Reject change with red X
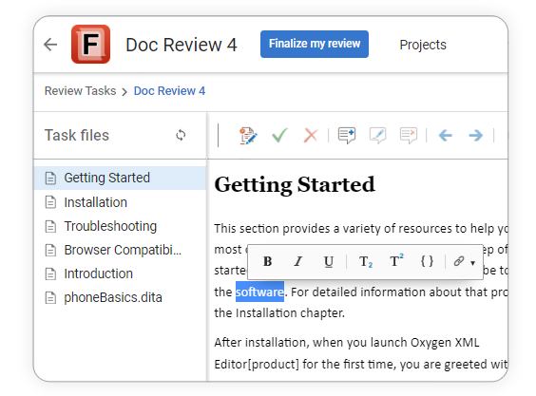Viewport: 536px width, 396px height. click(311, 135)
